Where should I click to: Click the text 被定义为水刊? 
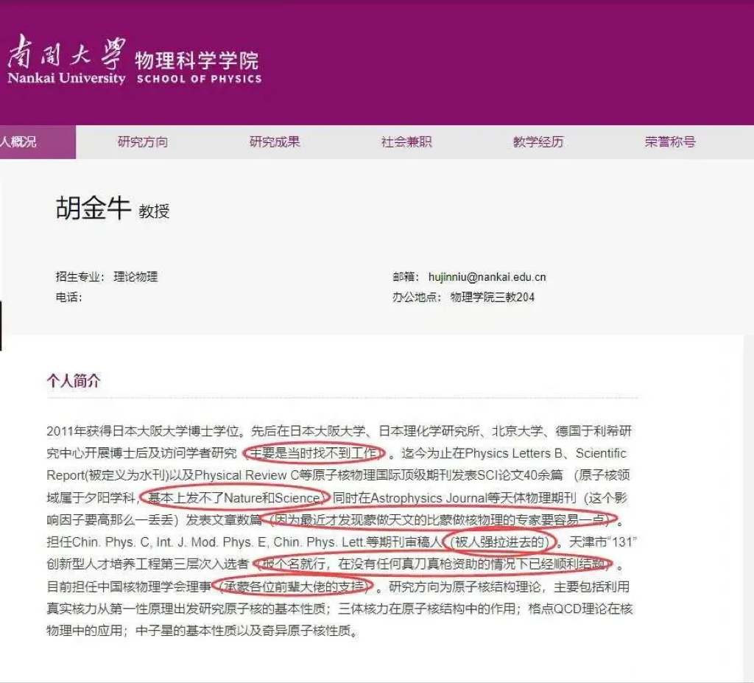[x=127, y=475]
